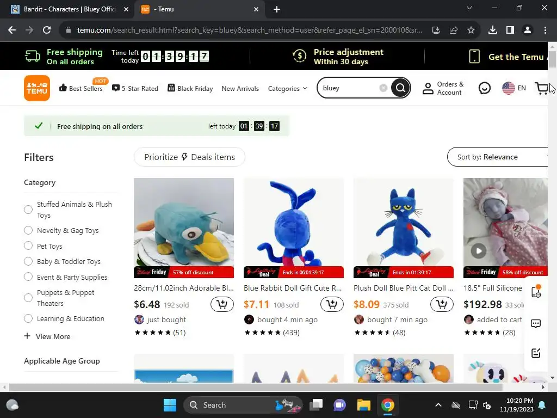
Task: Bookmark this page with the star icon
Action: coord(471,30)
